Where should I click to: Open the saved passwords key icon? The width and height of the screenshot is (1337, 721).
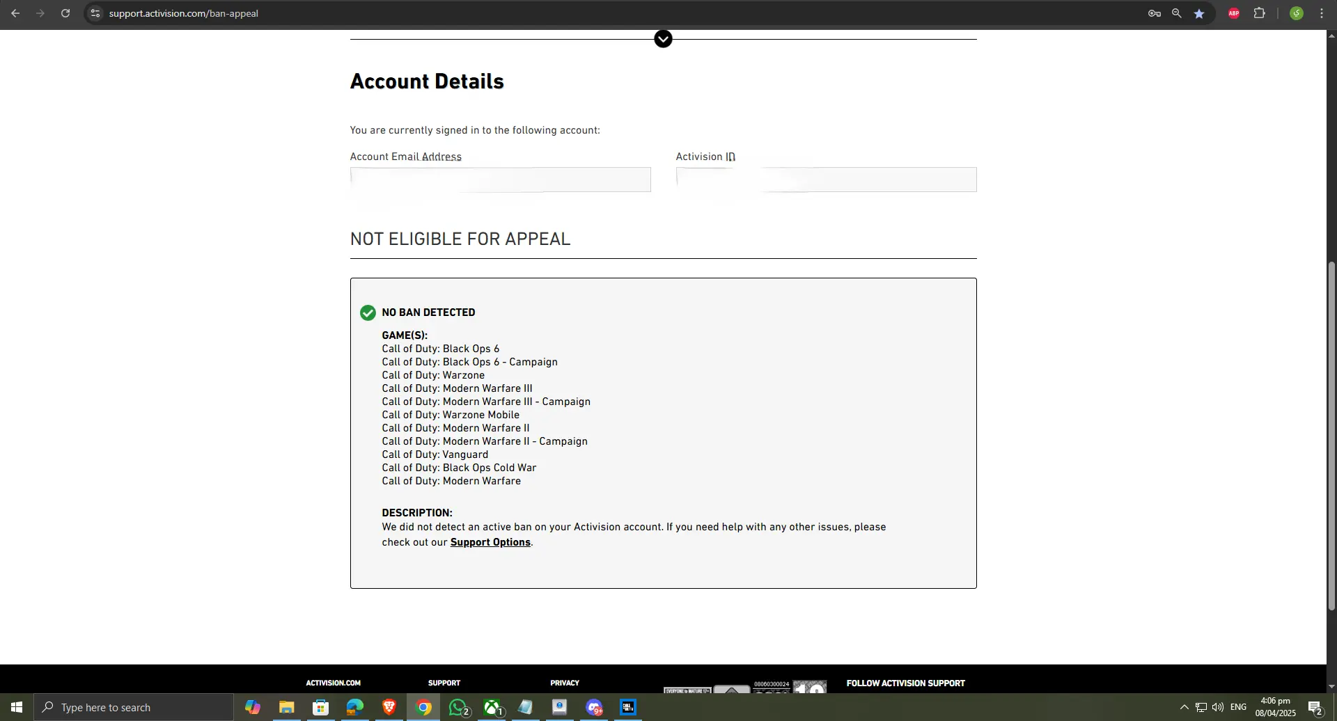click(1154, 13)
